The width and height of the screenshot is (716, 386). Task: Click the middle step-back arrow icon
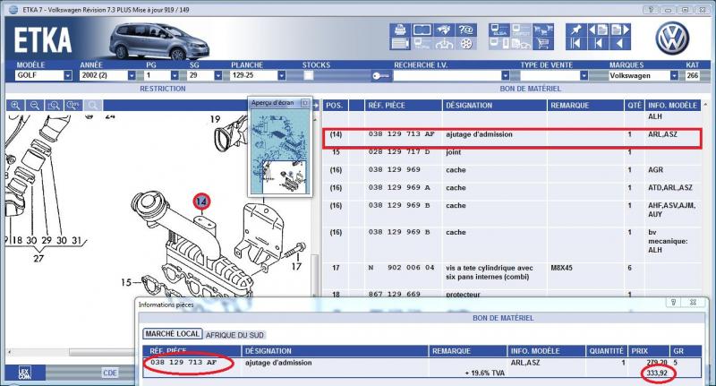tap(598, 44)
